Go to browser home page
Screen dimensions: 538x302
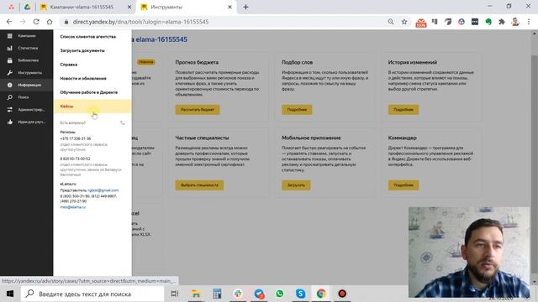(x=50, y=22)
